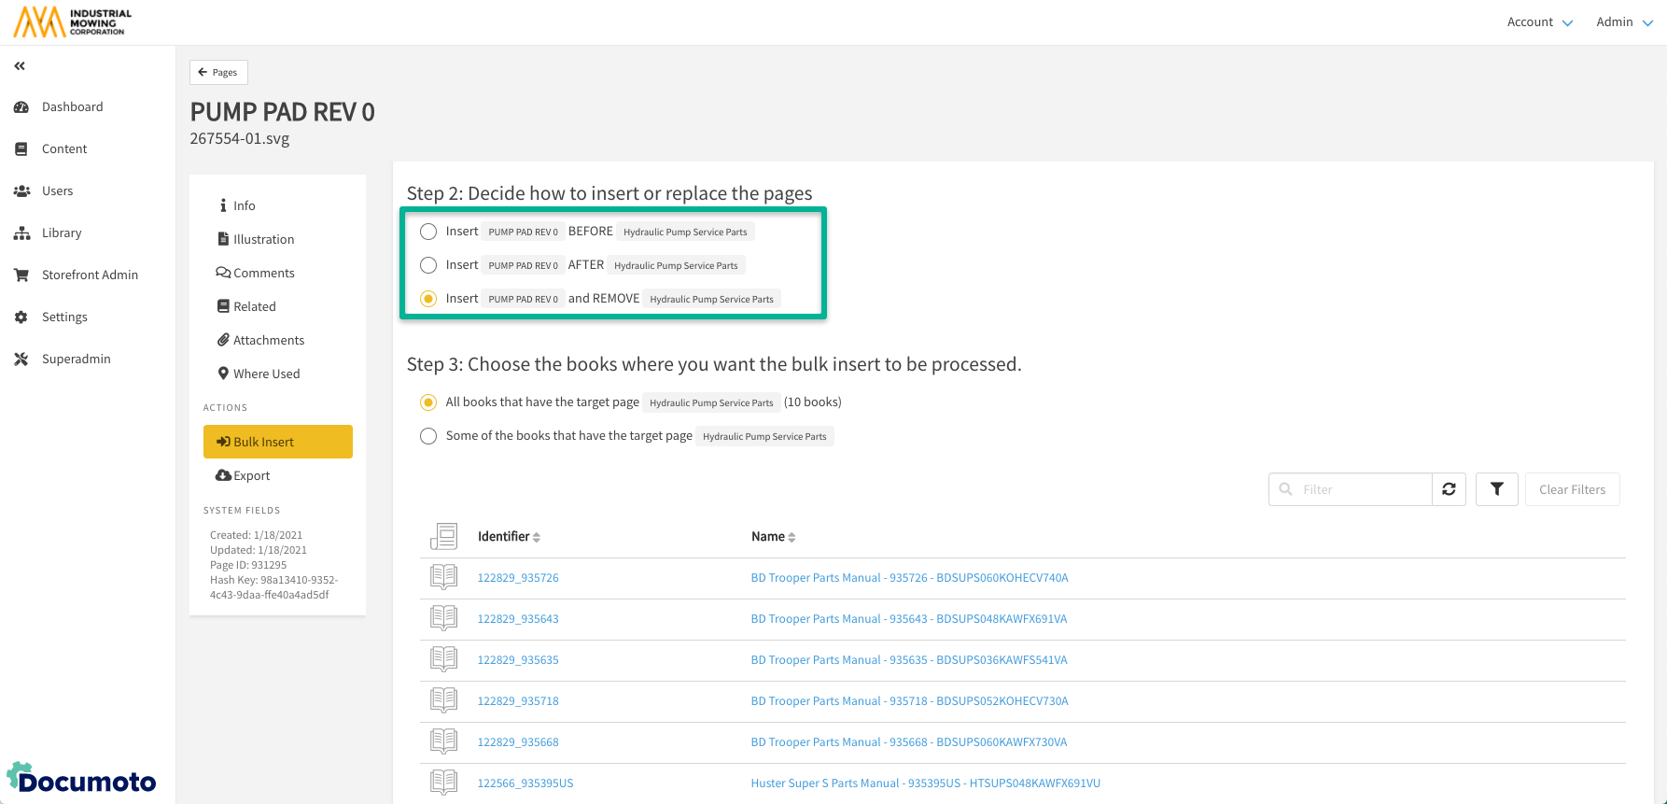Open the funnel filter options icon
Screen dimensions: 1667x804
[x=1496, y=489]
